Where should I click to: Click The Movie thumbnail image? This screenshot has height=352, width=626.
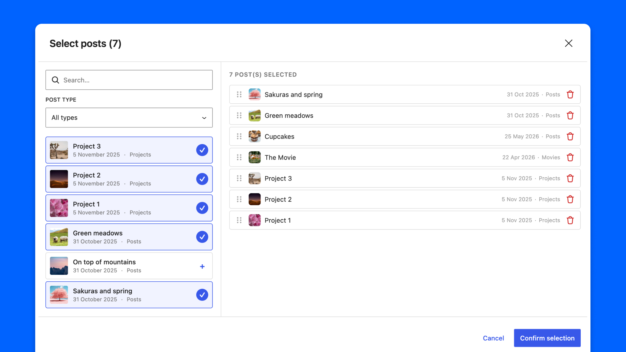pos(255,157)
